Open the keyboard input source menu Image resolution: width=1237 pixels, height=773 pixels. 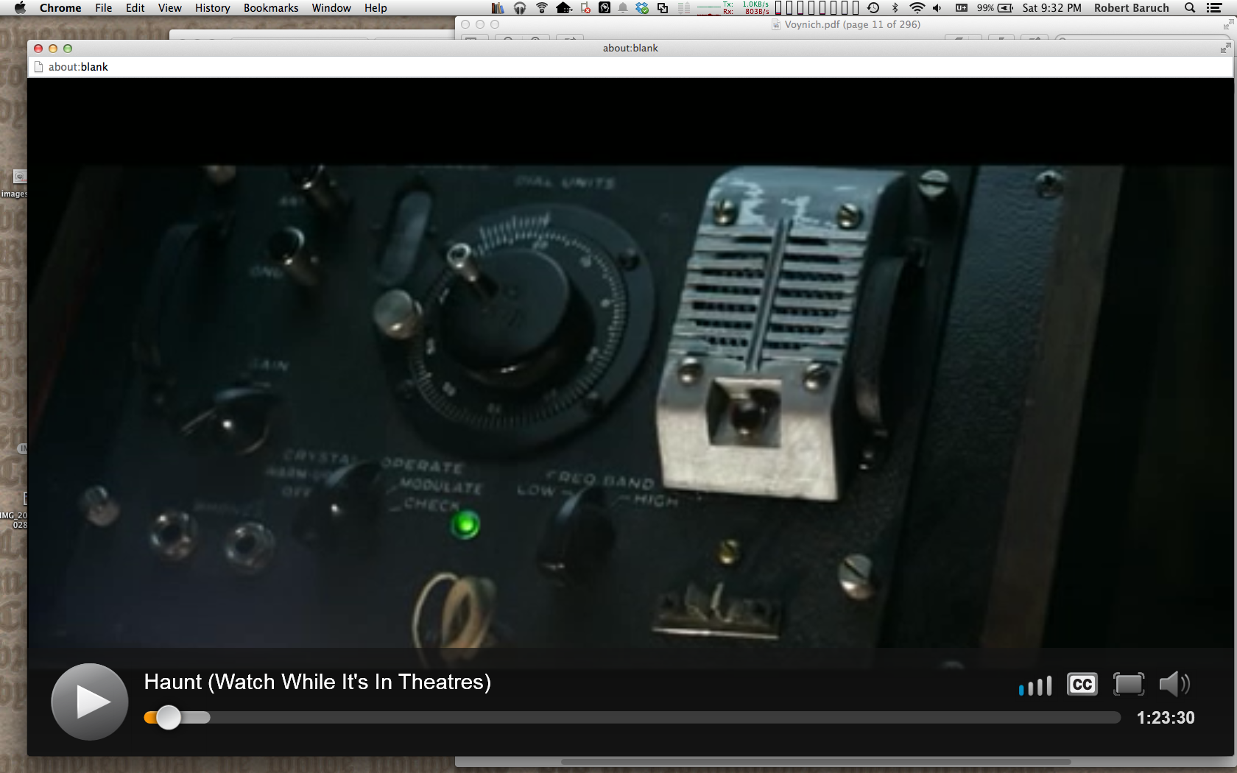[962, 8]
